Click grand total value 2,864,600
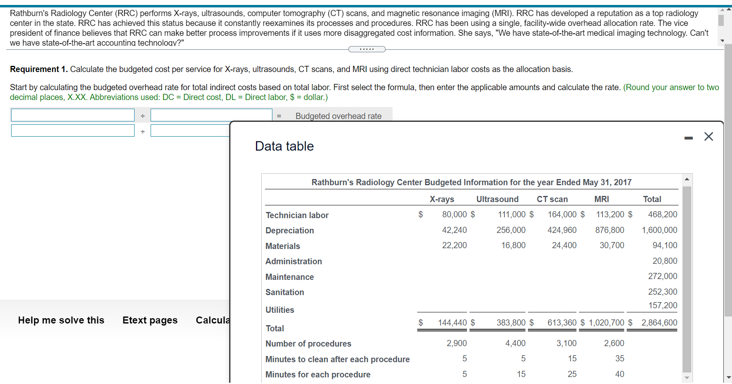Viewport: 732px width, 384px height. tap(659, 323)
